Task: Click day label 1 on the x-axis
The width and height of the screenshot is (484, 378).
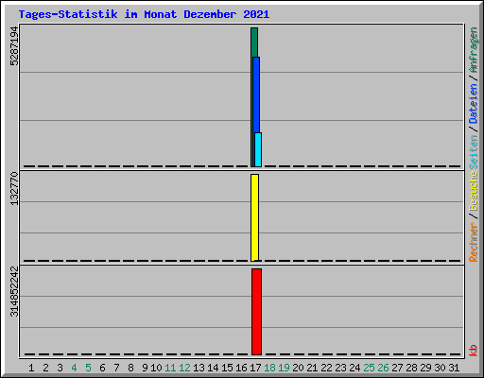Action: tap(31, 368)
